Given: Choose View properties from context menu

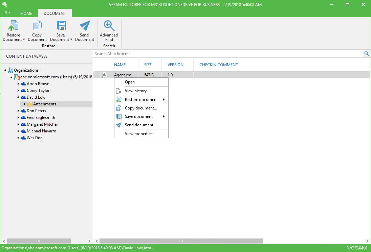Looking at the screenshot, I should (141, 134).
